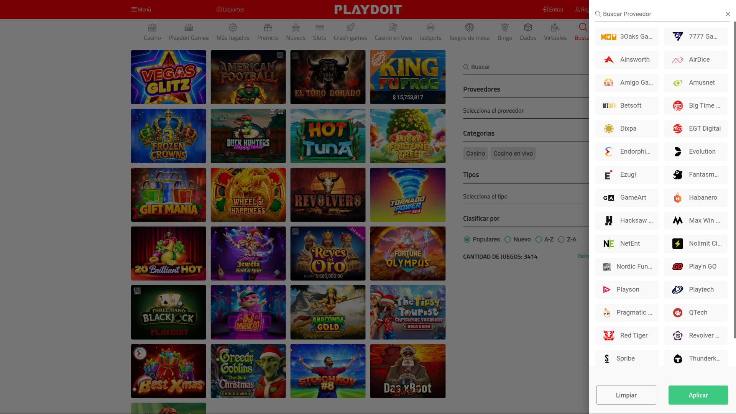Open the Juegos de mesa category
Viewport: 736px width, 414px height.
click(x=470, y=31)
